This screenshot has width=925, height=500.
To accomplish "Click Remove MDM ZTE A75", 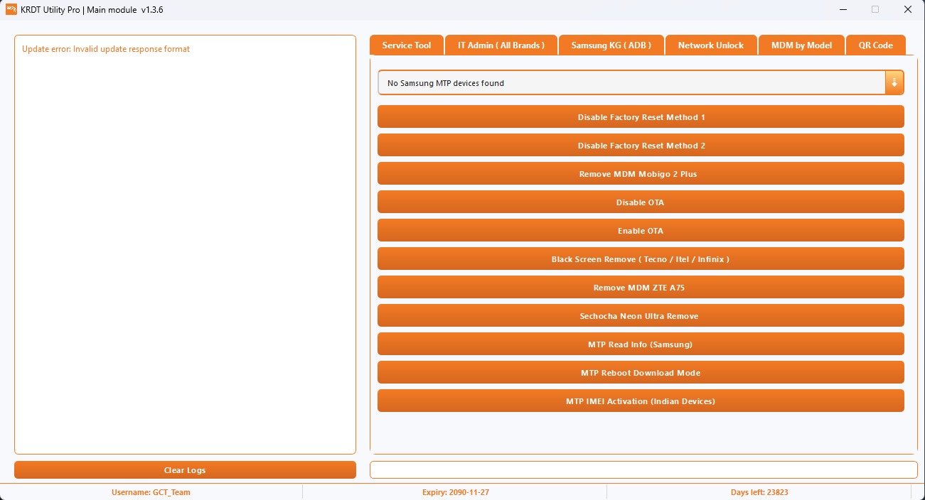I will (641, 288).
